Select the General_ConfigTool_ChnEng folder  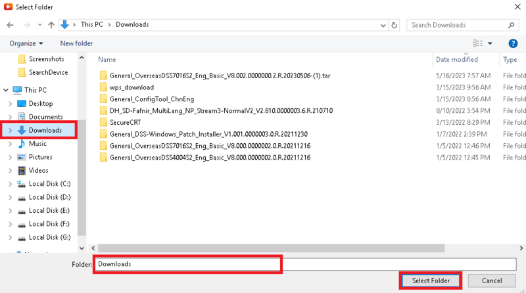click(152, 99)
